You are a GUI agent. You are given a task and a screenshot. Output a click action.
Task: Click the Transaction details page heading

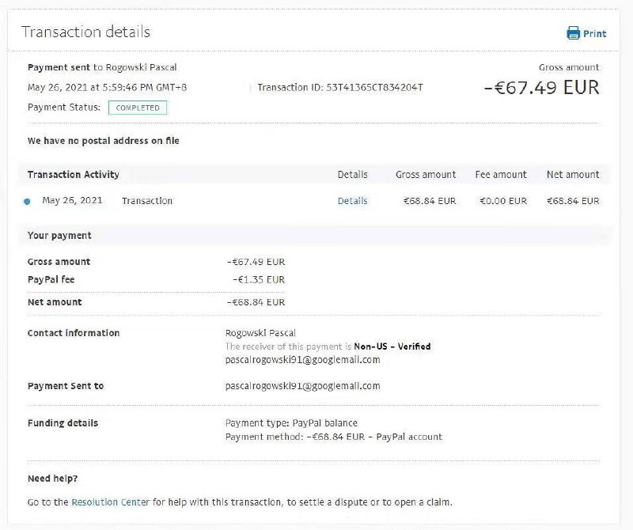coord(85,32)
